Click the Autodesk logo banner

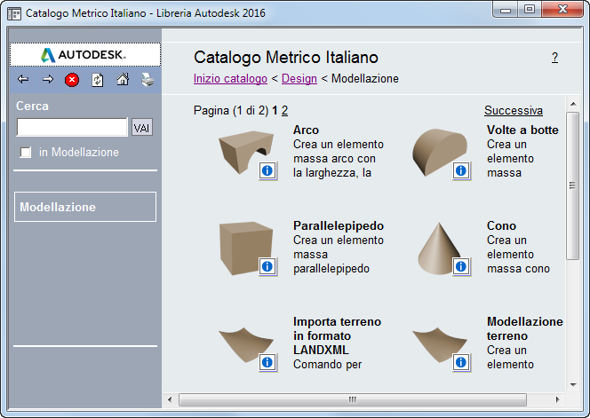[x=85, y=55]
